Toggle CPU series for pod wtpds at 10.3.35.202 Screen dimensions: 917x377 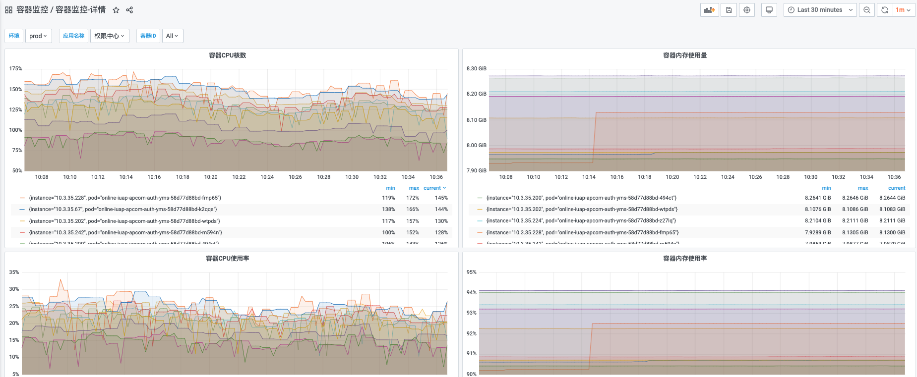coord(124,221)
